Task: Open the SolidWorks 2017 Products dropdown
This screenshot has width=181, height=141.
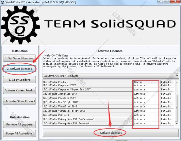Action: click(111, 76)
